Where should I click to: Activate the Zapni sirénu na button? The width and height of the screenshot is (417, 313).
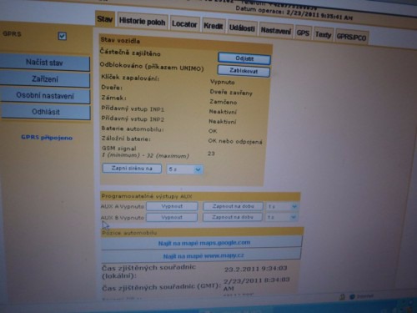pyautogui.click(x=132, y=169)
